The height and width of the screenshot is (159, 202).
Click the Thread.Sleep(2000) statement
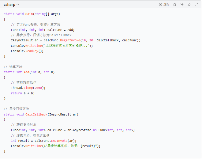tap(28, 88)
